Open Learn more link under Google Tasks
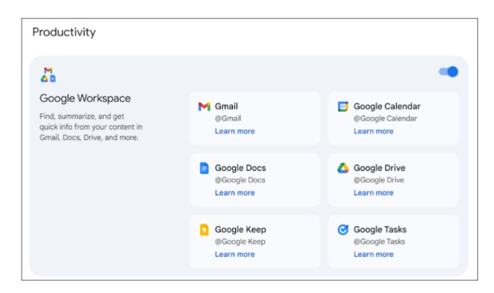This screenshot has width=494, height=293. tap(373, 254)
